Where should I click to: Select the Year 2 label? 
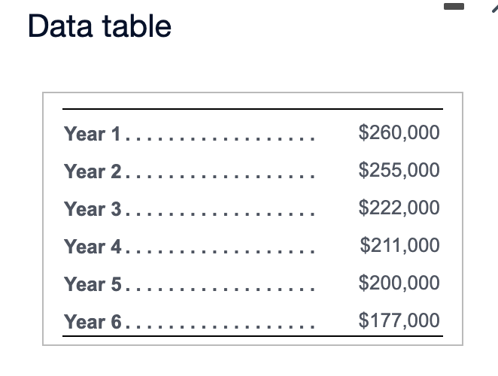(x=93, y=171)
